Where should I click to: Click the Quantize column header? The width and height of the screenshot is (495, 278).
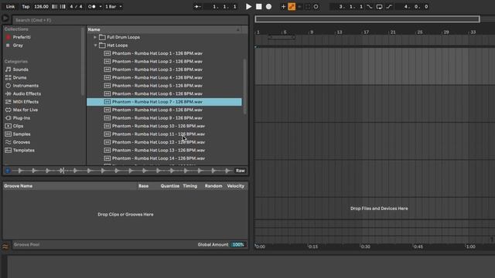tap(170, 186)
